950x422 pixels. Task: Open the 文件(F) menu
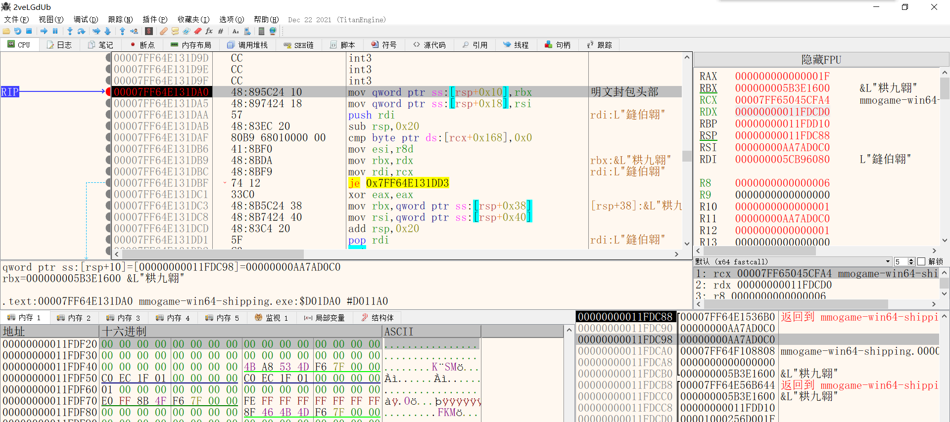point(16,19)
